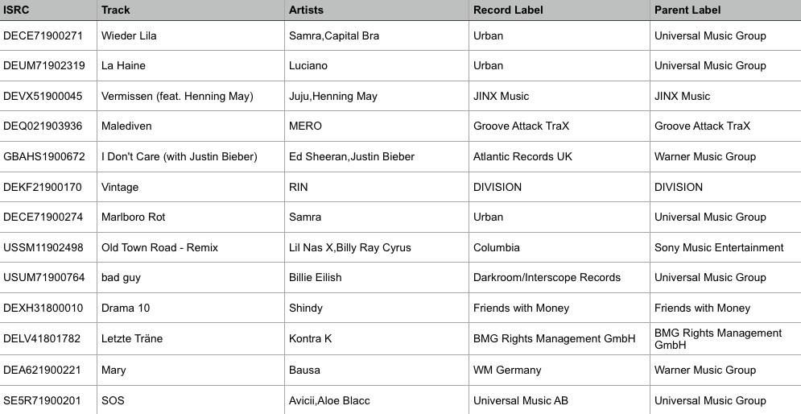The height and width of the screenshot is (414, 801).
Task: Click the WM Germany record label cell
Action: [x=507, y=370]
